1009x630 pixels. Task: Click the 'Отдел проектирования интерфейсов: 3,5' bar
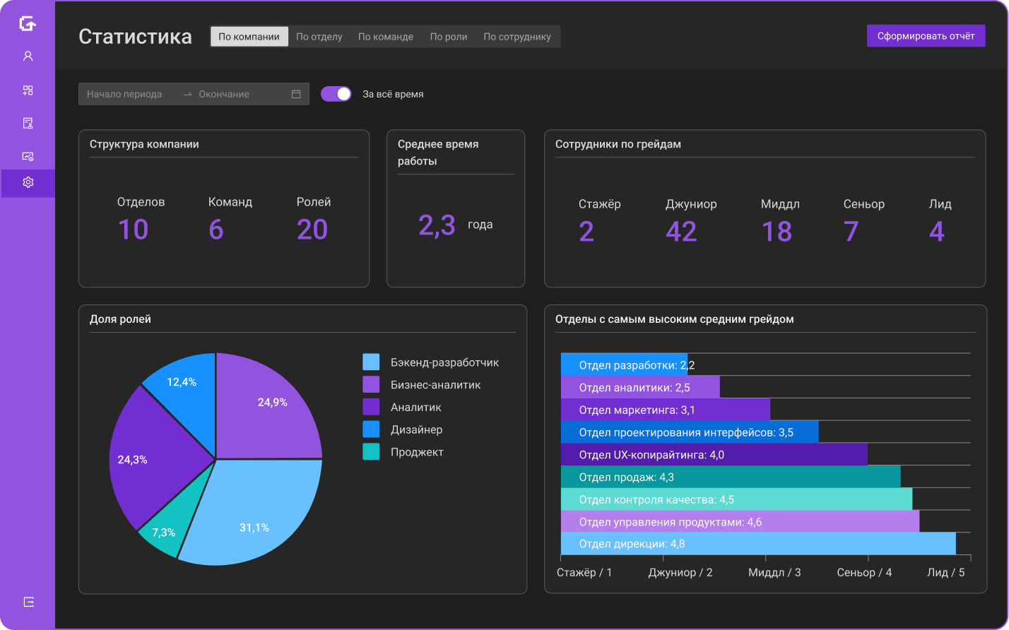690,432
